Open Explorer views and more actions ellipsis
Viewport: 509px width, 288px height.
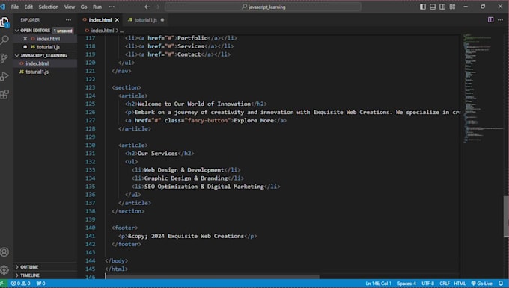pos(68,19)
